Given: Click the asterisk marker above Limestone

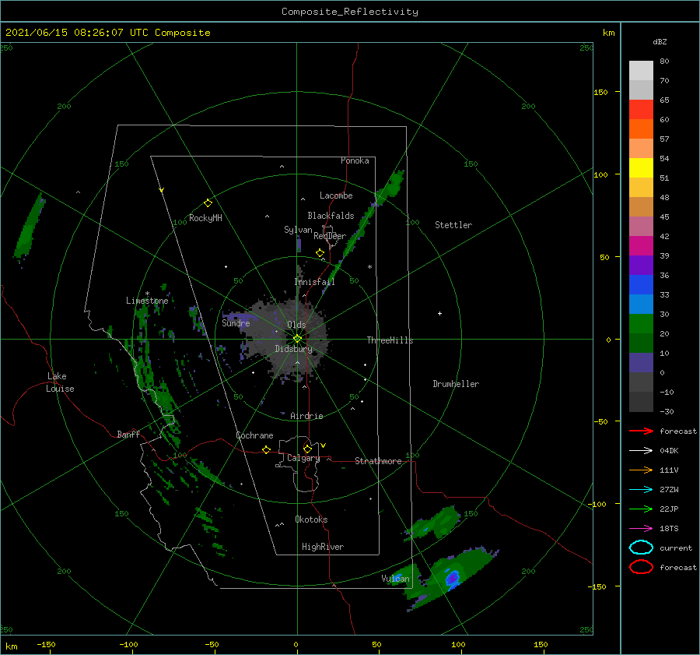Looking at the screenshot, I should (x=147, y=294).
